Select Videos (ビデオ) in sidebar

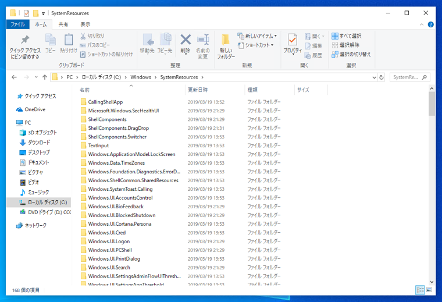click(29, 183)
